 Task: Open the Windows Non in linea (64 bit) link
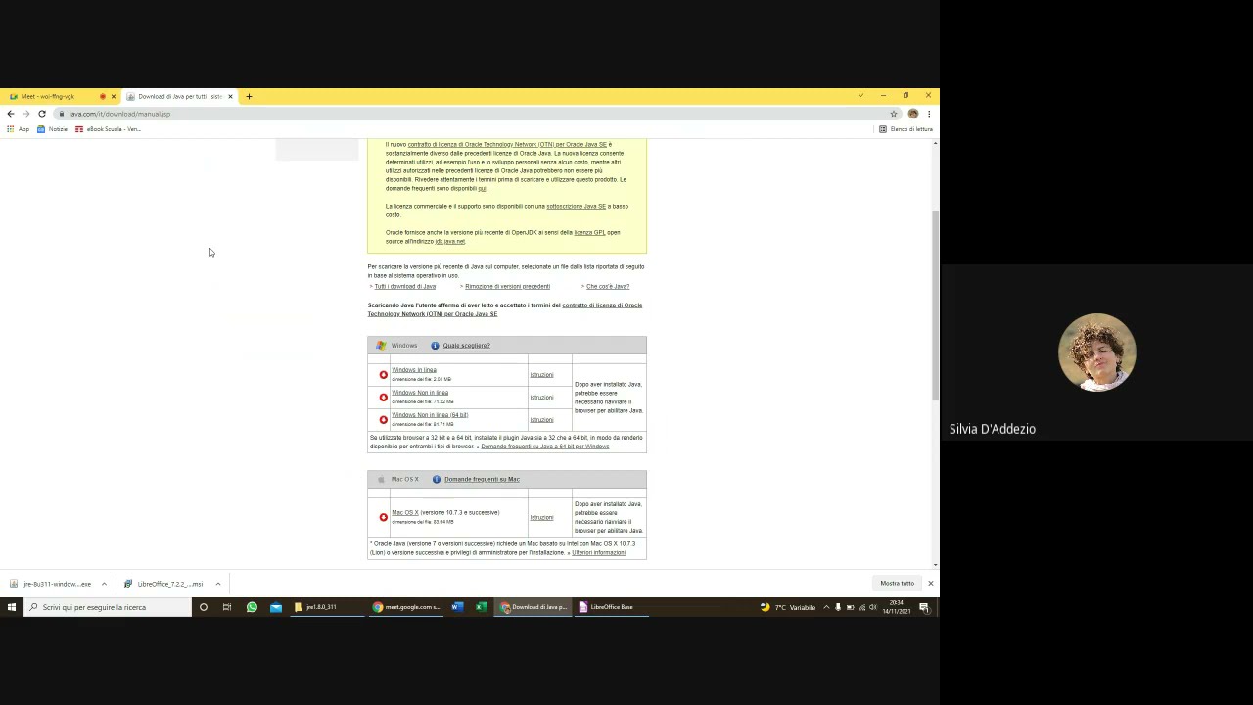430,415
